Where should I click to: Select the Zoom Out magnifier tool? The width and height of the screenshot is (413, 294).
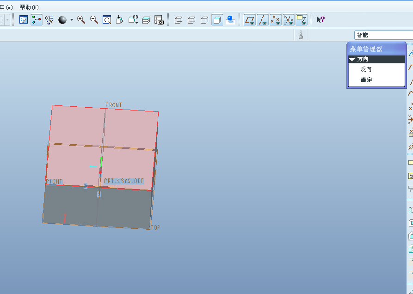click(x=94, y=20)
